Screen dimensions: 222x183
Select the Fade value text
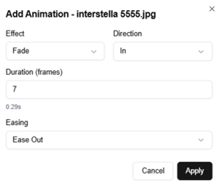tap(21, 51)
